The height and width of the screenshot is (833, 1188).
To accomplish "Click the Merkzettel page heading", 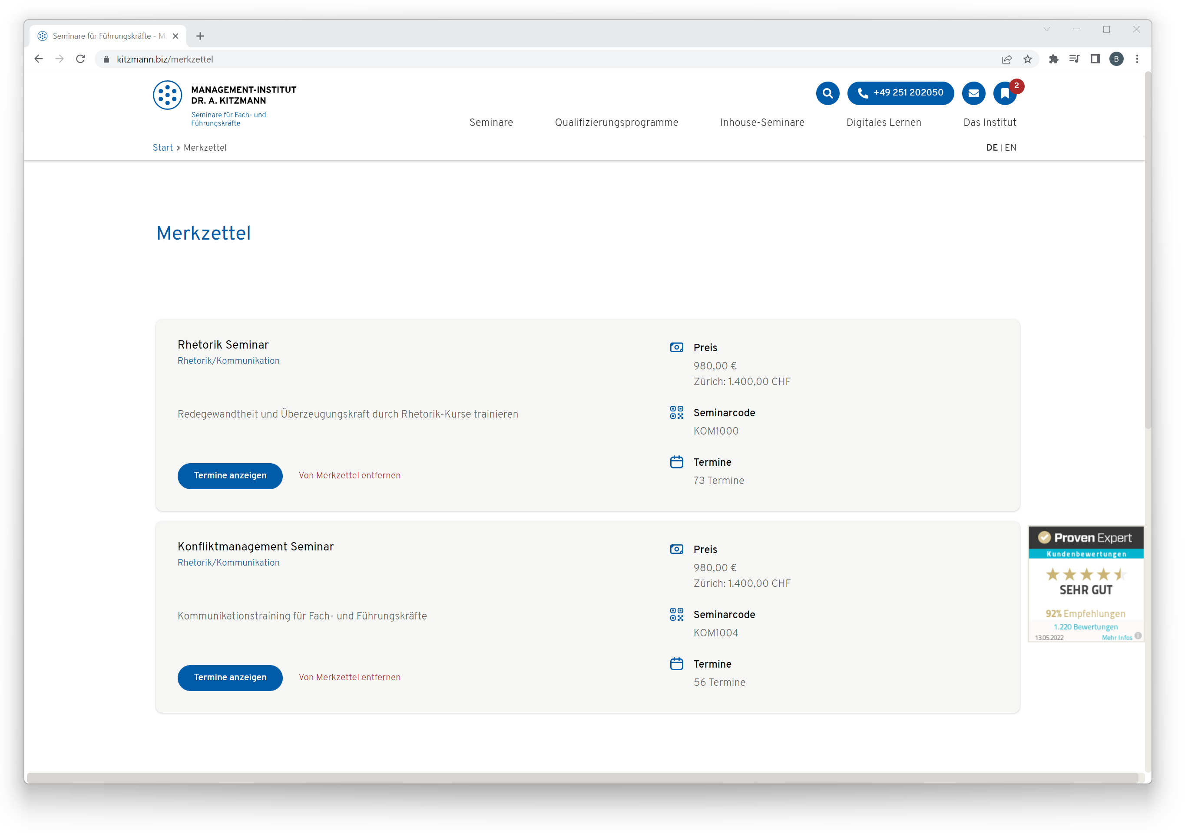I will pyautogui.click(x=203, y=234).
